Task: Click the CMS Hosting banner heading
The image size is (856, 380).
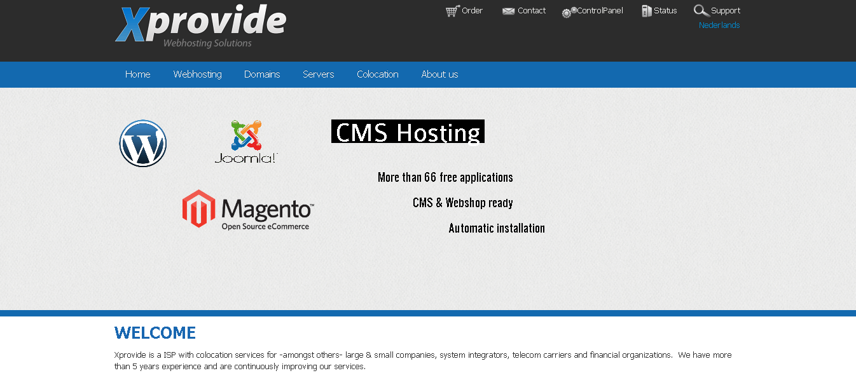Action: click(x=408, y=132)
